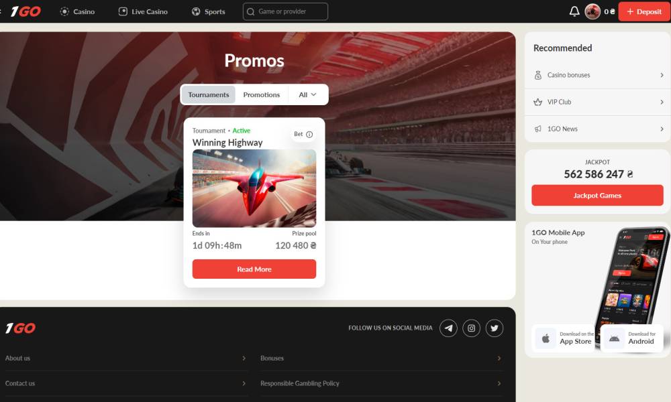Download the Android app

coord(631,338)
